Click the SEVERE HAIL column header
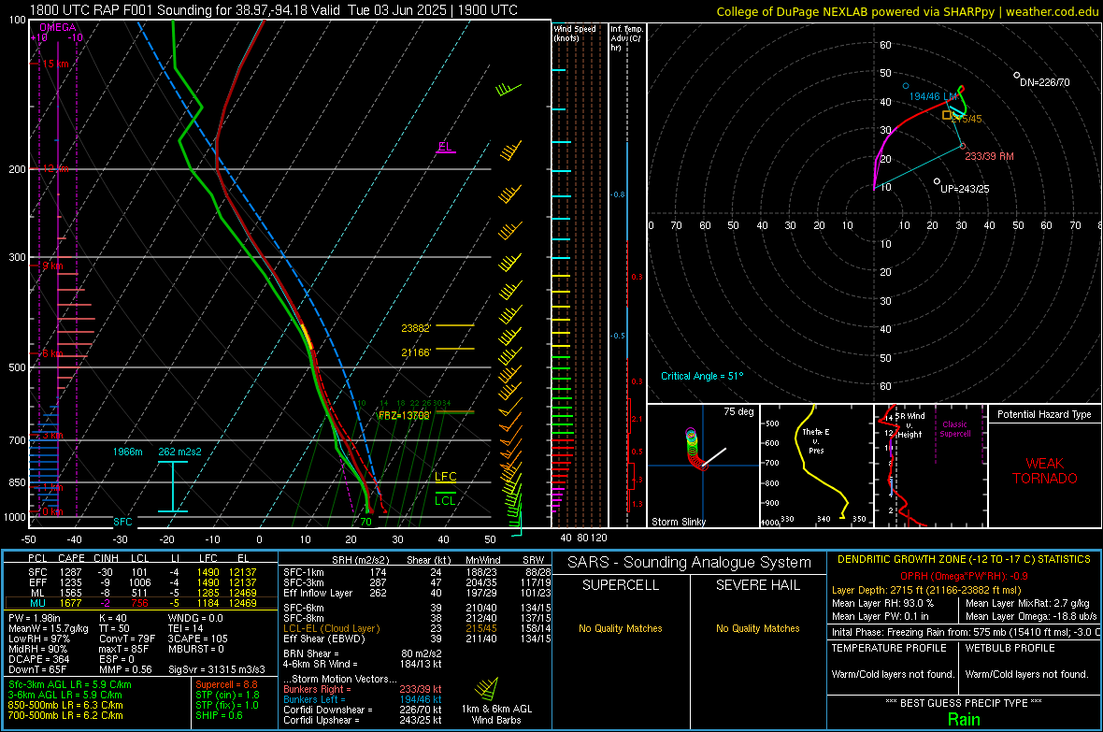1103x732 pixels. (x=757, y=585)
